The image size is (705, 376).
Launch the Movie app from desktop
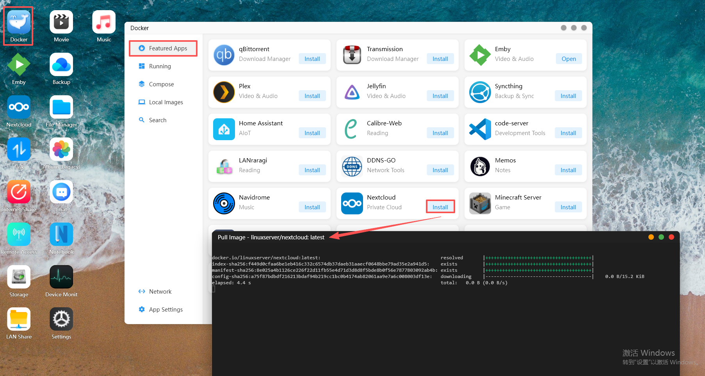[x=61, y=22]
